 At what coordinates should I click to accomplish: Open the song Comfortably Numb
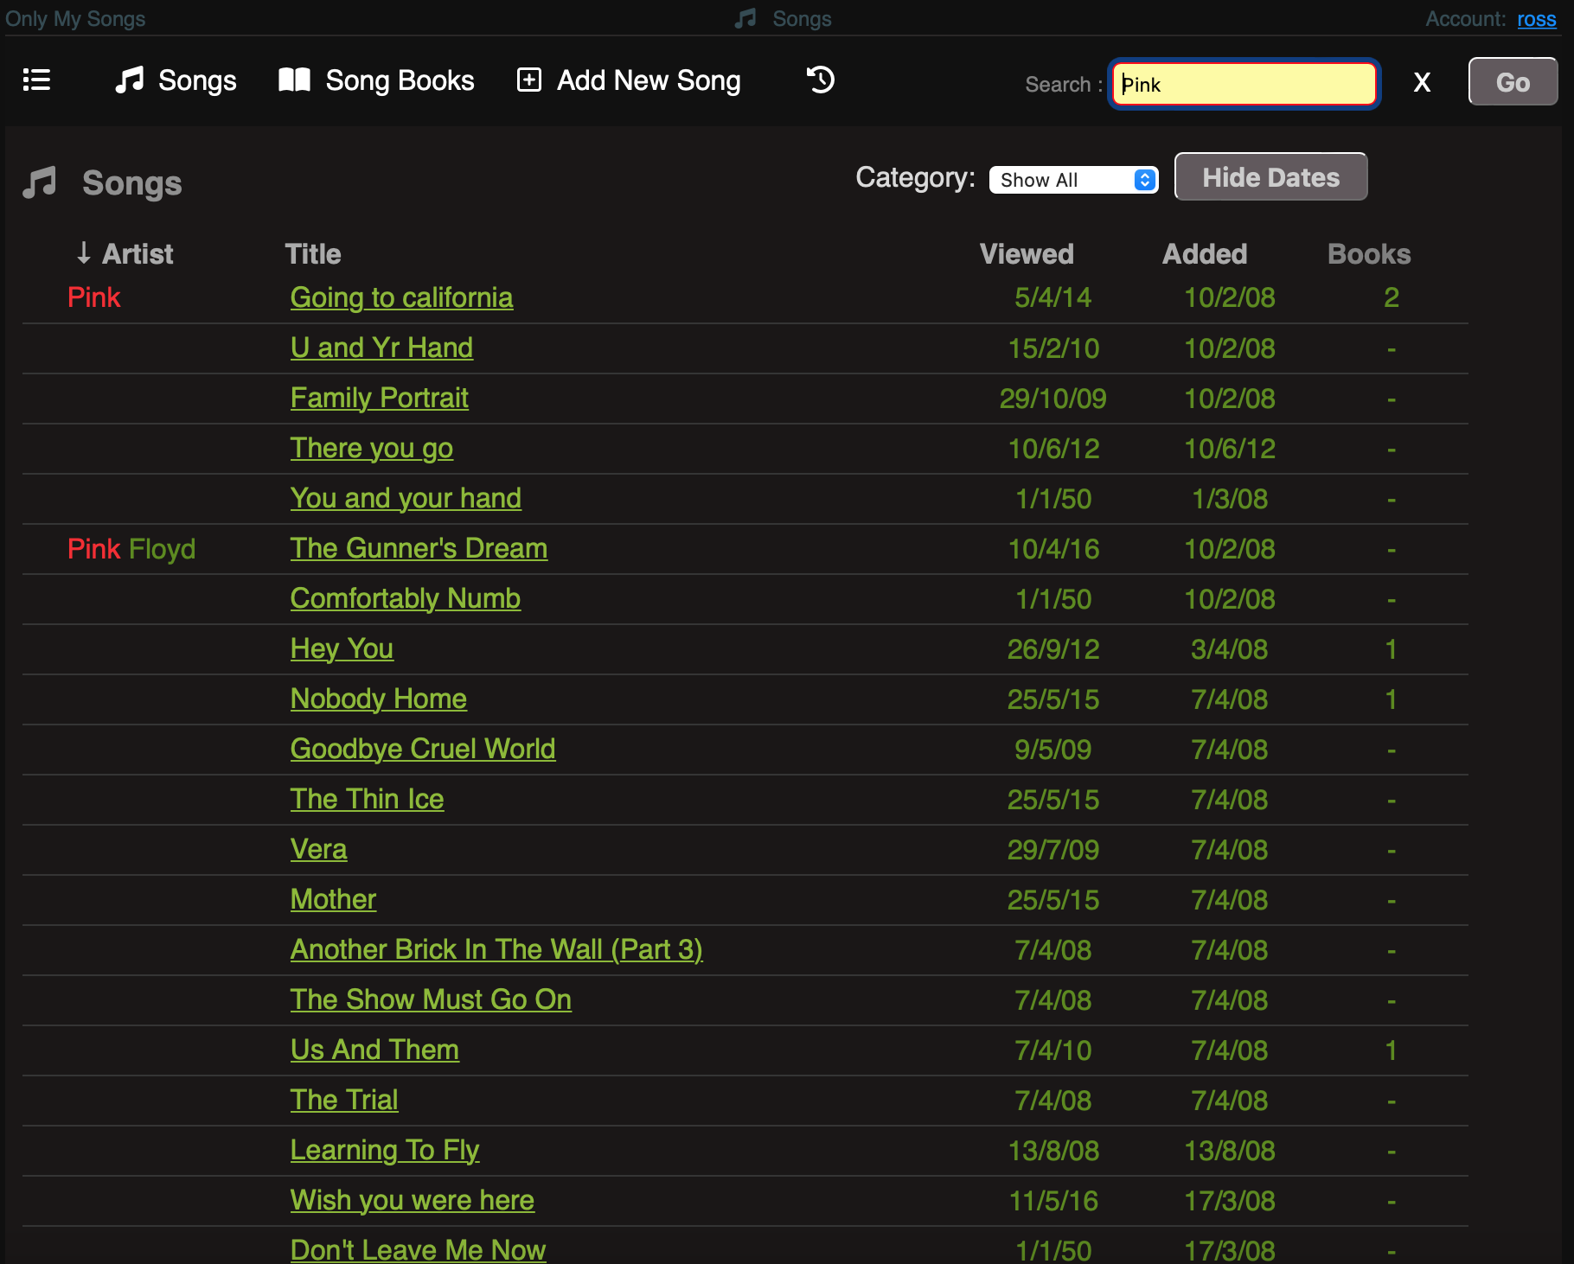tap(405, 598)
